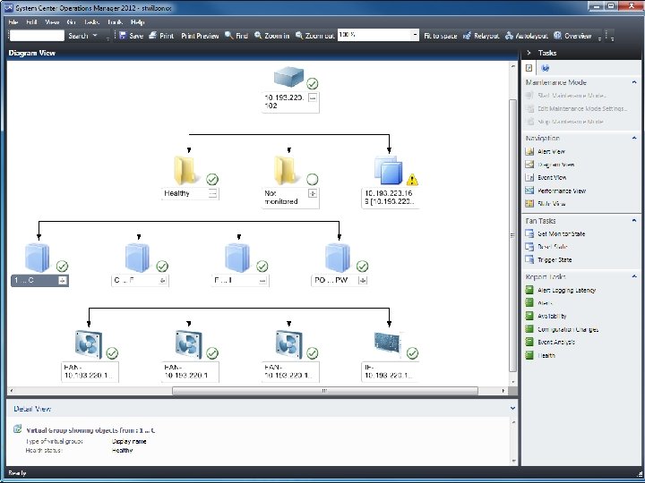Viewport: 645px width, 483px height.
Task: Collapse the Navigation section
Action: pyautogui.click(x=634, y=138)
